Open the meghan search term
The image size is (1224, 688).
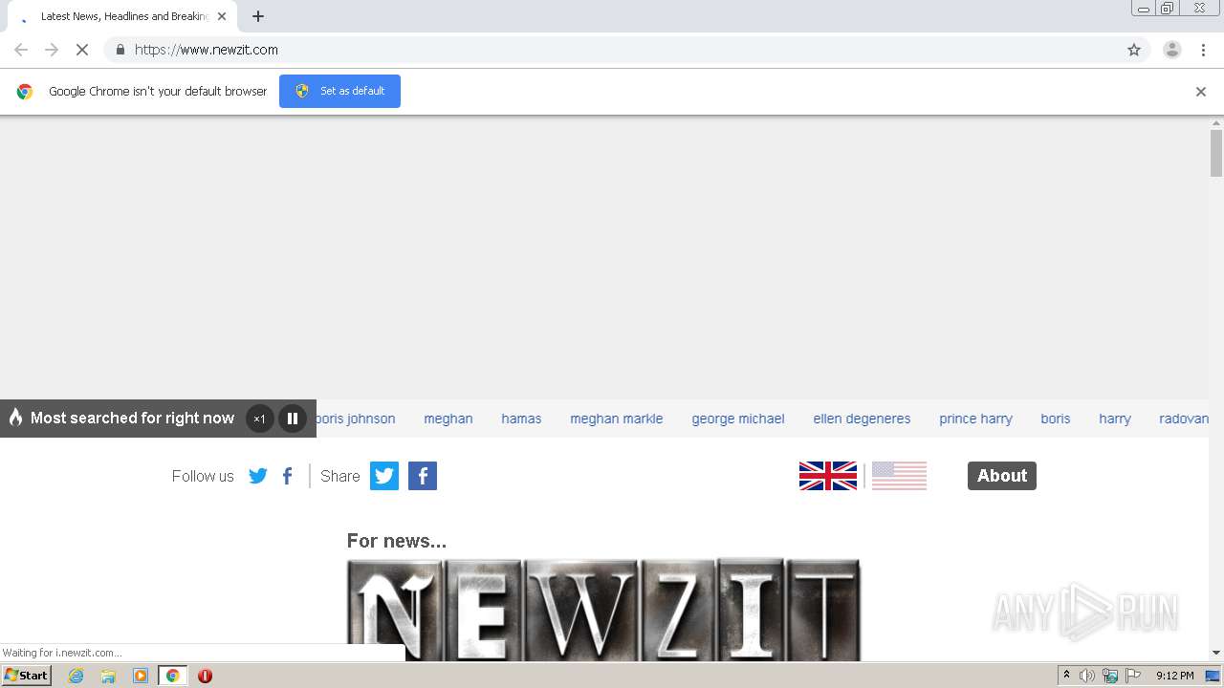[448, 419]
